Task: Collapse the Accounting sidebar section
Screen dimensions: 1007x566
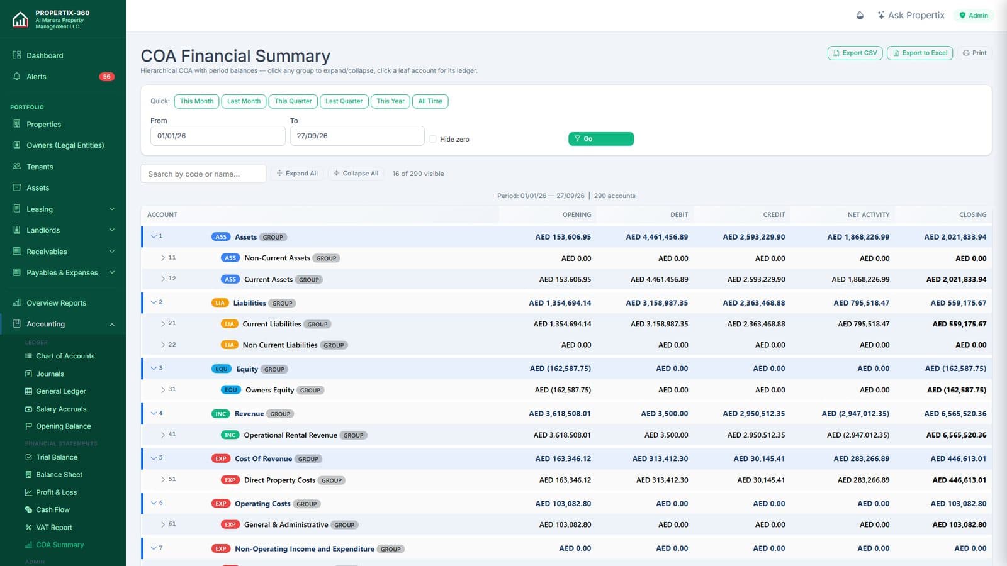Action: pyautogui.click(x=112, y=325)
